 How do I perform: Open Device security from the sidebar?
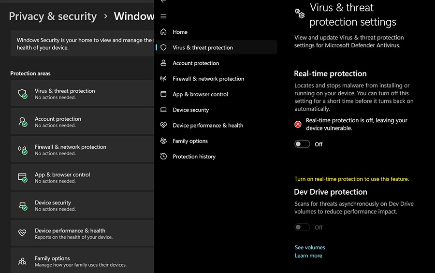coord(217,110)
